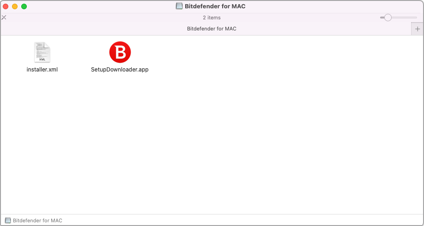Close the Finder window with red button
Image resolution: width=424 pixels, height=226 pixels.
[6, 6]
